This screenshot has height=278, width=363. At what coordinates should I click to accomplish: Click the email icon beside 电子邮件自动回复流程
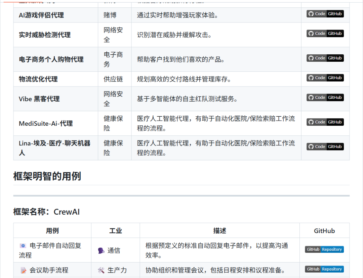click(23, 246)
